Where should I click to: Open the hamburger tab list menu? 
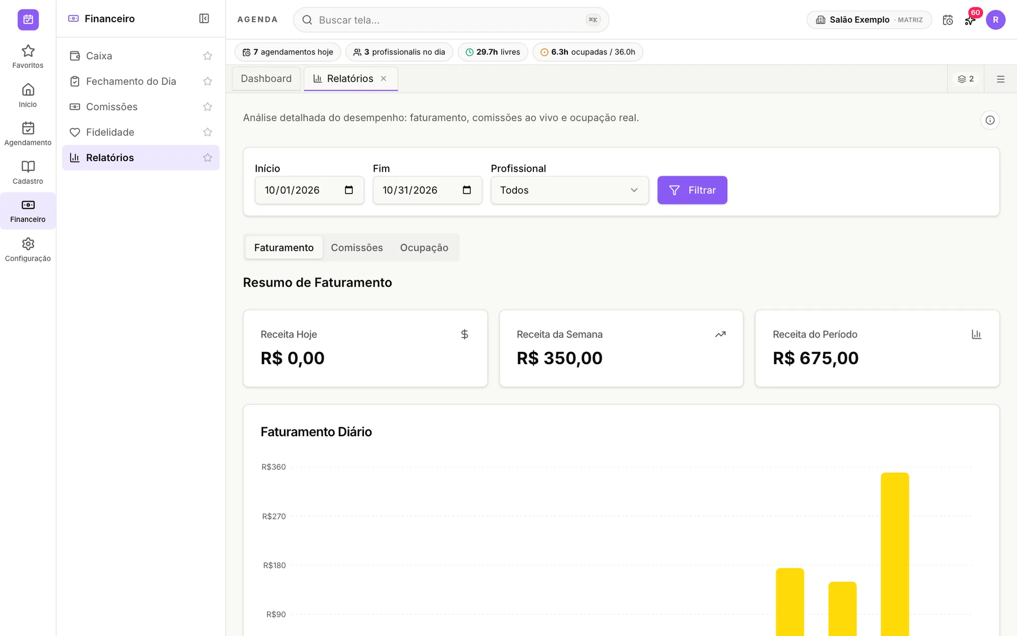point(1001,79)
